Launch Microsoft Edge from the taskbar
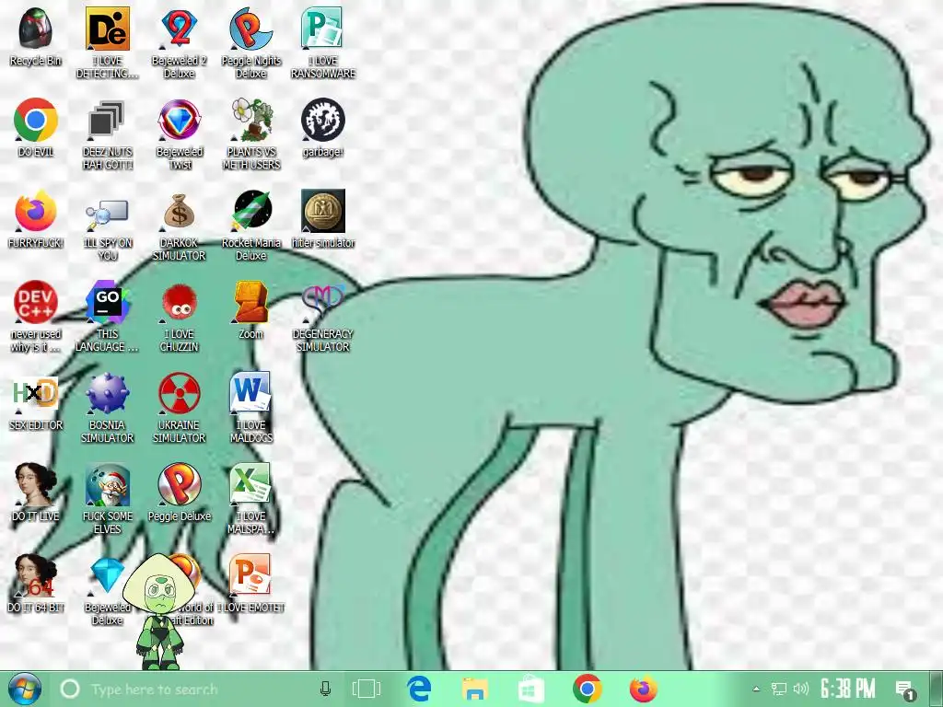 (x=419, y=689)
